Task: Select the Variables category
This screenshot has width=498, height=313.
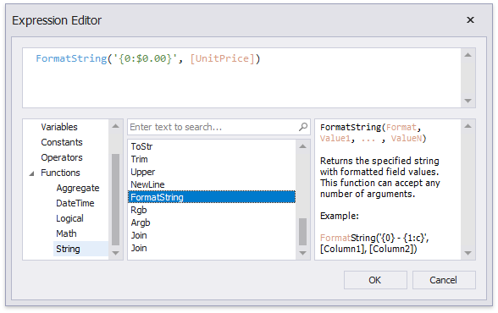Action: pyautogui.click(x=59, y=127)
